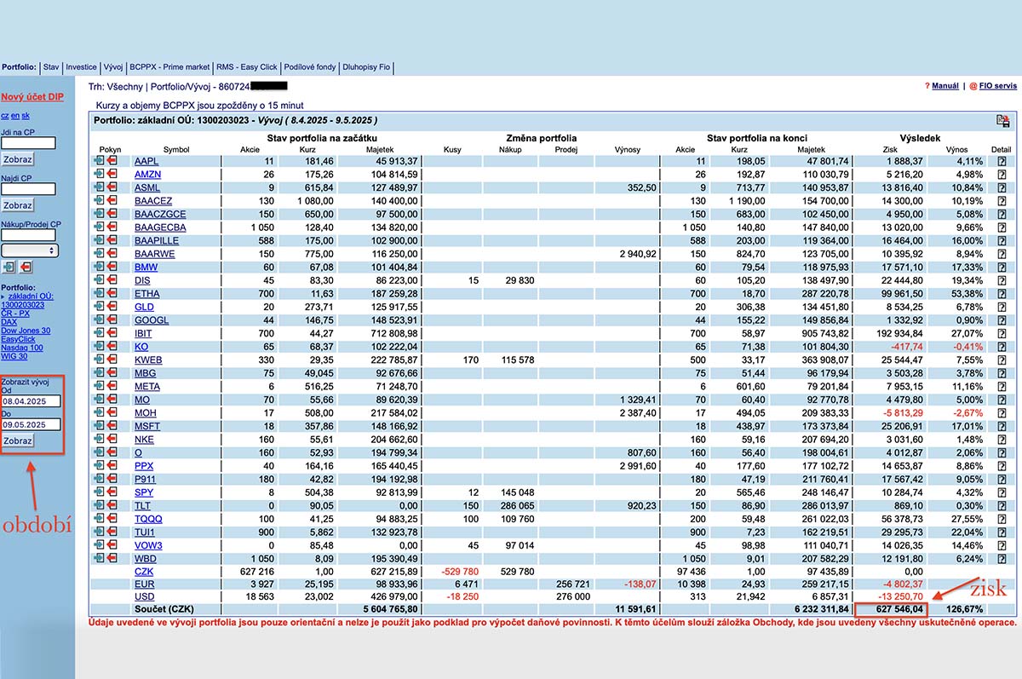Screen dimensions: 1022x679
Task: Open the BCPPX - Prime market tab
Action: coord(169,67)
